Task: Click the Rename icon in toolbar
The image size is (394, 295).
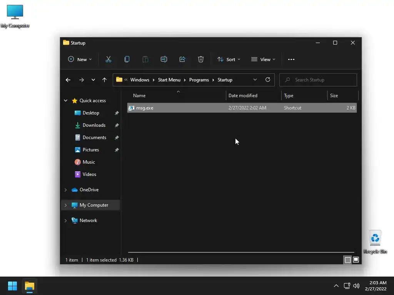Action: pyautogui.click(x=164, y=60)
